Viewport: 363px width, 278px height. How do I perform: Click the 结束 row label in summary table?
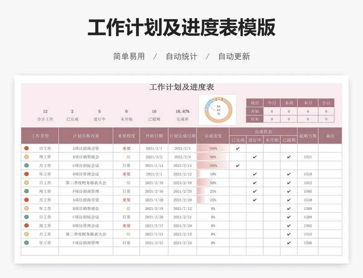pos(255,119)
